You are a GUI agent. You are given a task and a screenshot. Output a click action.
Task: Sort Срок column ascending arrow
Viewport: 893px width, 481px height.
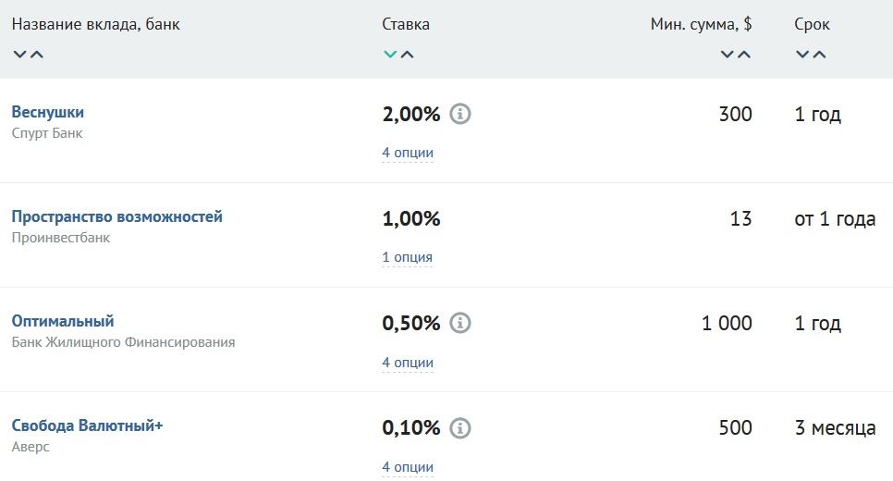pos(820,55)
